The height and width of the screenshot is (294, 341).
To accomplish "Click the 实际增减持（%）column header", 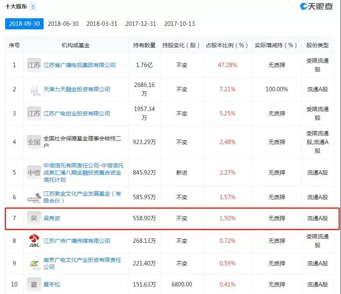I will 276,45.
